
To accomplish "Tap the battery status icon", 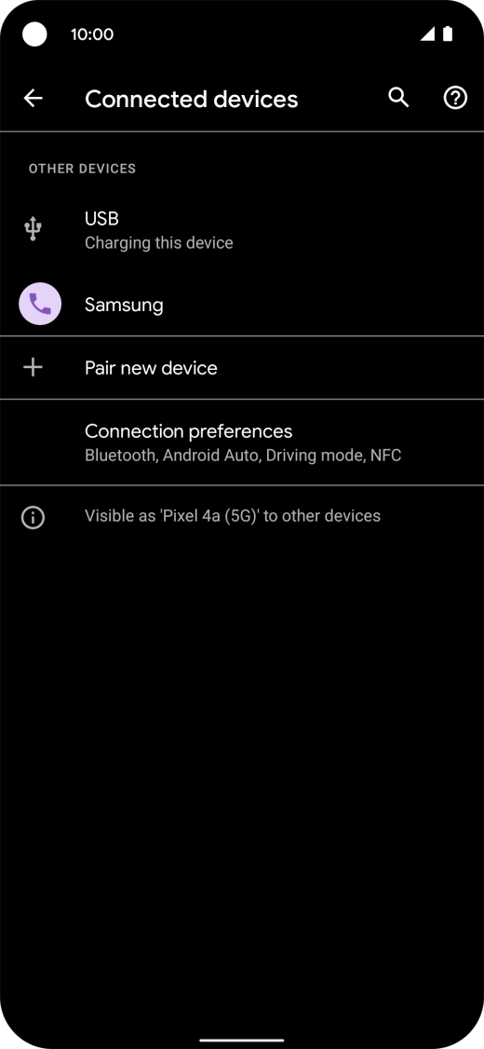I will [x=447, y=34].
